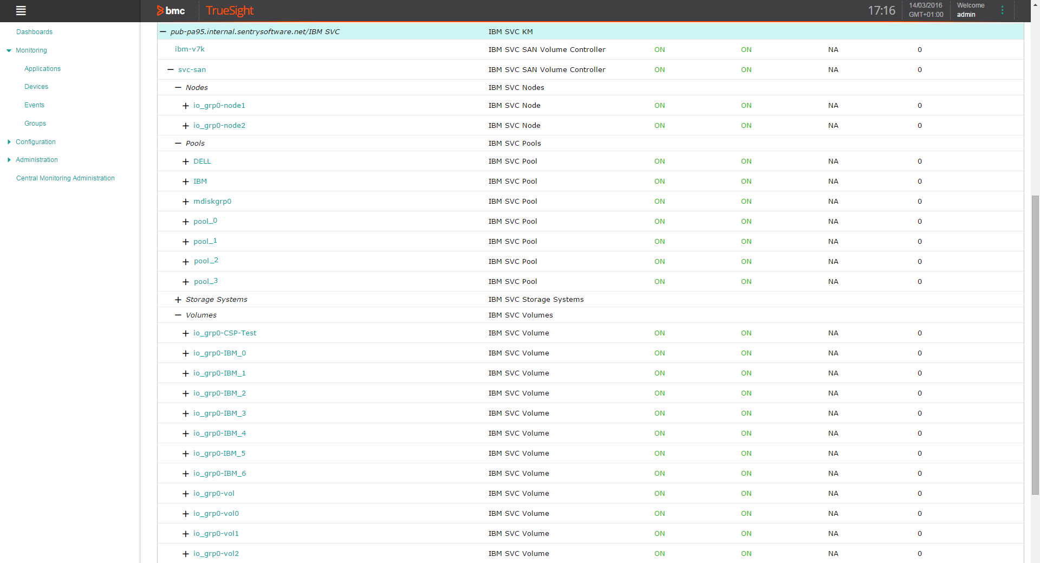
Task: Expand the mdiskgrp0 pool
Action: point(186,202)
